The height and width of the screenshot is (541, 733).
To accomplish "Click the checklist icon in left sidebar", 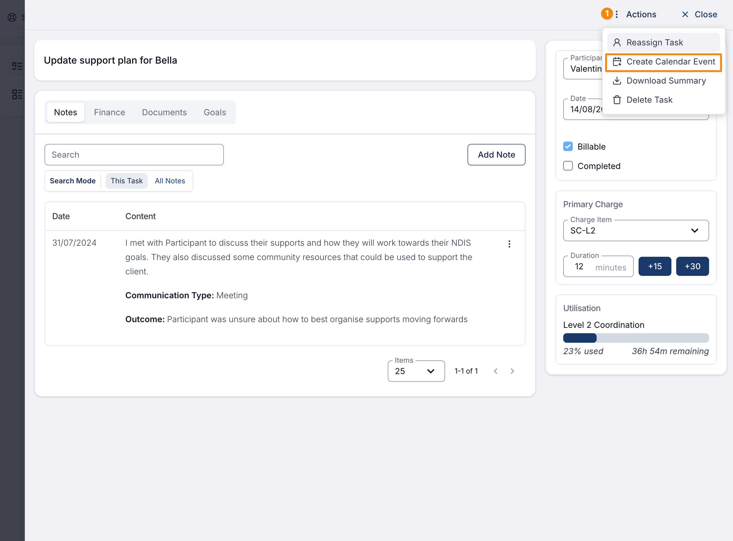I will [17, 67].
